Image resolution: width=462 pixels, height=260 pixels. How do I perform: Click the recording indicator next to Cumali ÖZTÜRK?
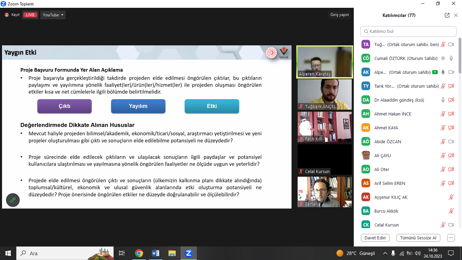[443, 58]
